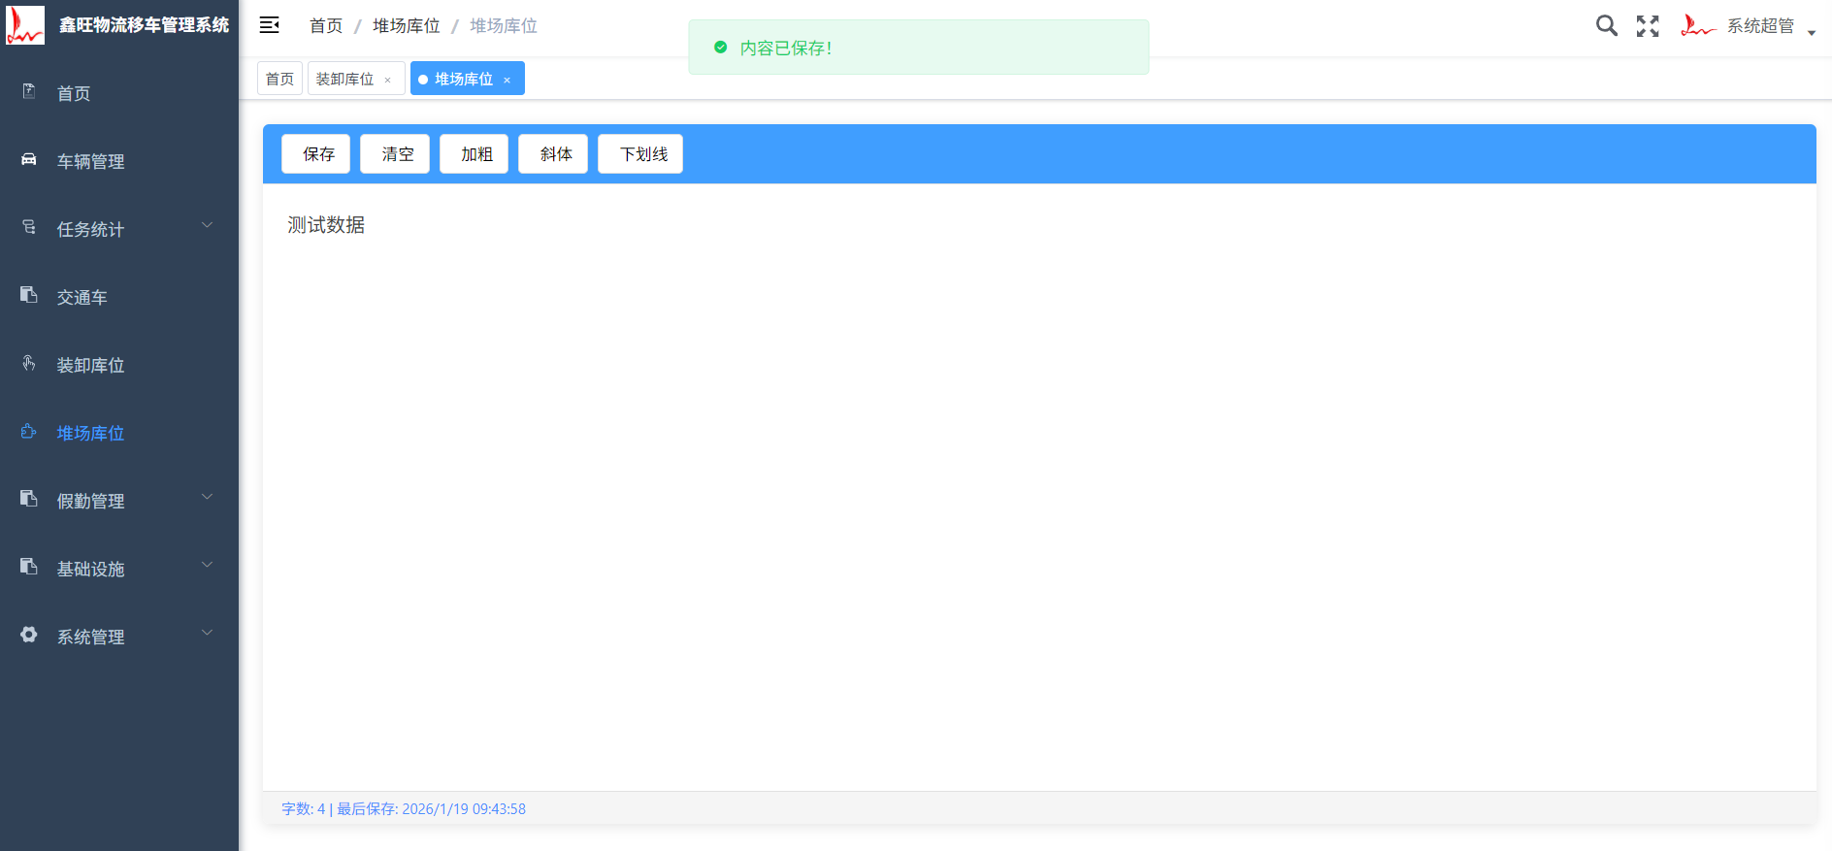1832x851 pixels.
Task: Click the tree icon for 任务统计
Action: click(x=29, y=227)
